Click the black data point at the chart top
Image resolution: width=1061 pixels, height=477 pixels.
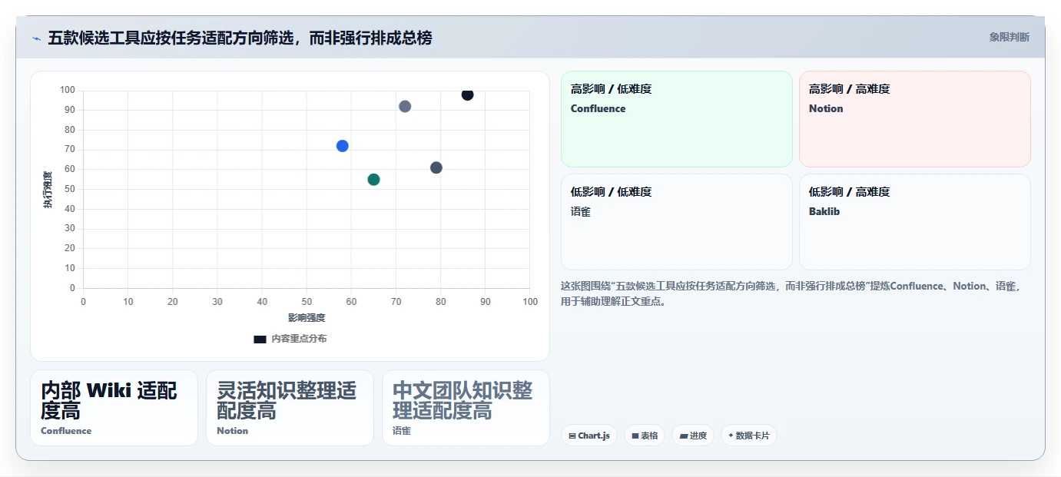(467, 94)
